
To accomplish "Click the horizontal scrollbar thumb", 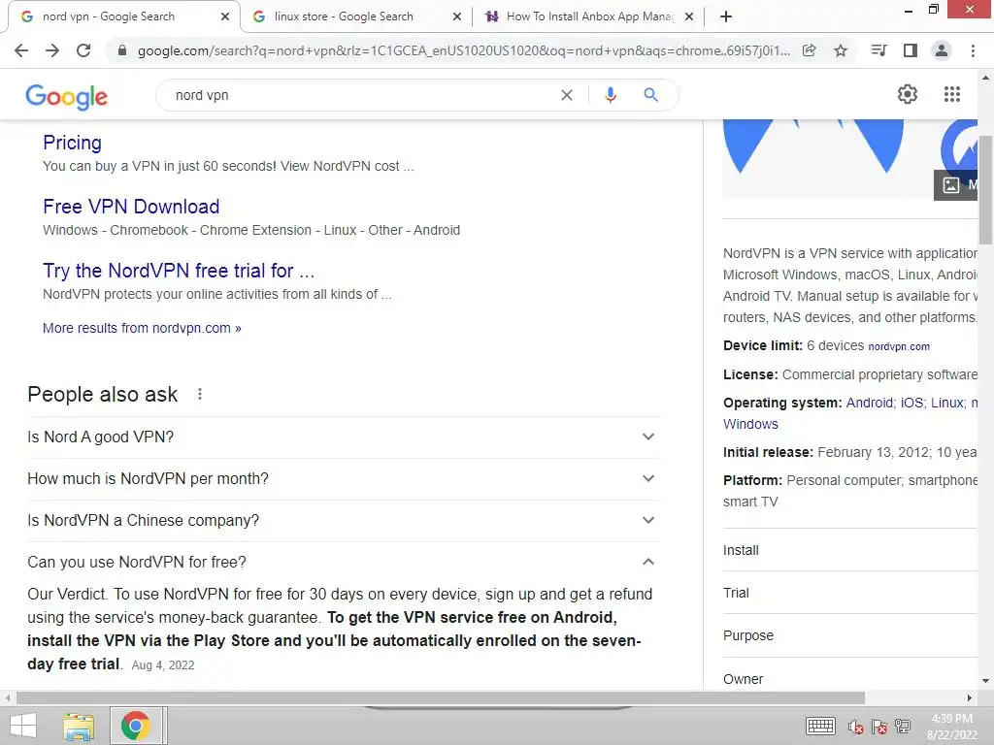I will [x=441, y=697].
